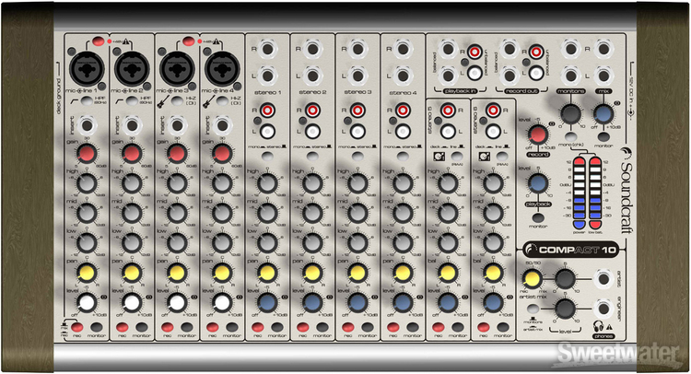
Task: Click the playback in red RCA jack
Action: coord(474,53)
